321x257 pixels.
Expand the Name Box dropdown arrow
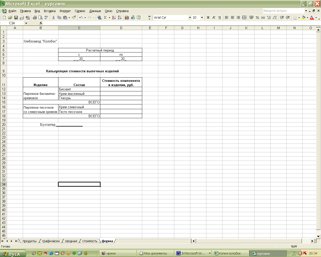(x=26, y=23)
